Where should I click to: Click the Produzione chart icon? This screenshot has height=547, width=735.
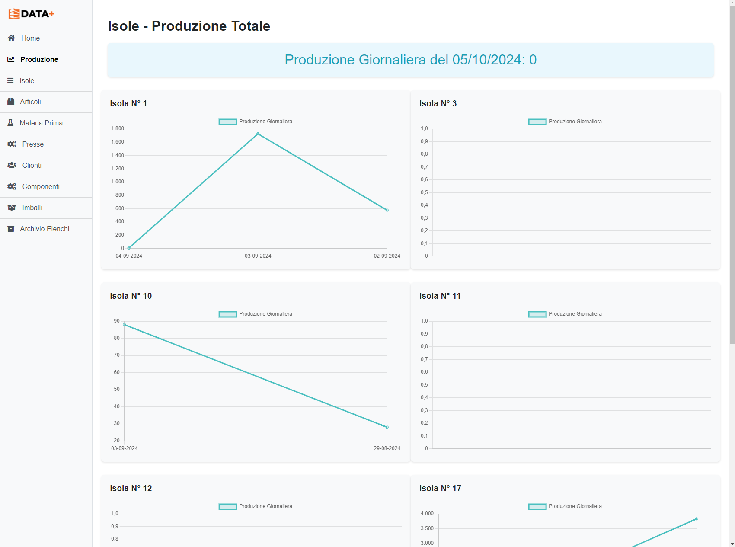click(x=11, y=59)
